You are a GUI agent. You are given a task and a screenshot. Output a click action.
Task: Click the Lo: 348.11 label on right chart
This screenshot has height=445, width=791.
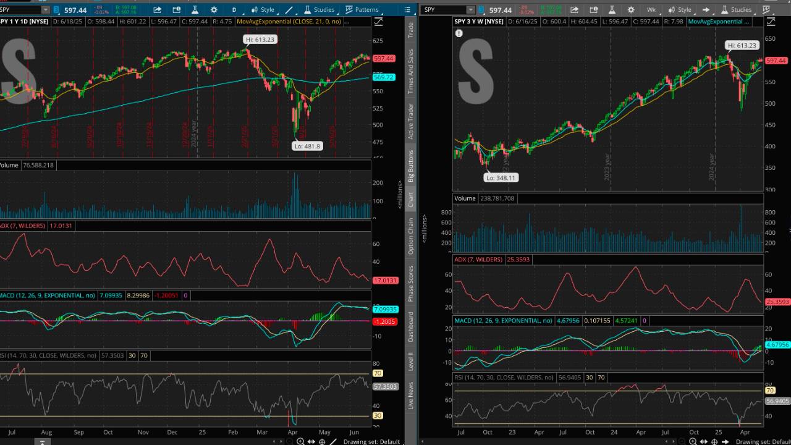tap(501, 177)
